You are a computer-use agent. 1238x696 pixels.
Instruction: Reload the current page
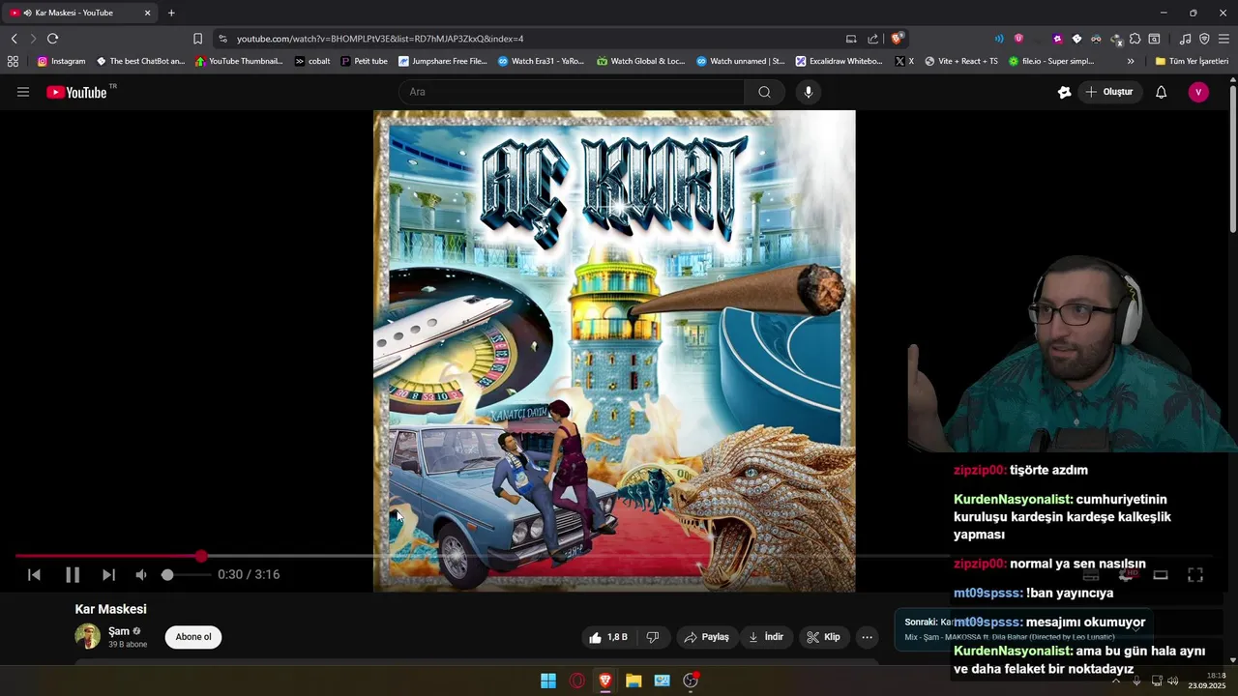click(52, 39)
